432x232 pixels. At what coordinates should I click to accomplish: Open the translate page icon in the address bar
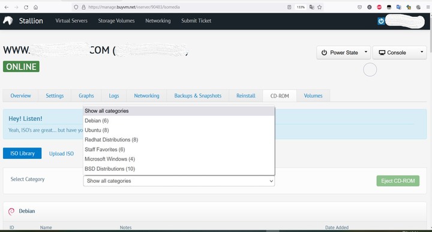311,7
